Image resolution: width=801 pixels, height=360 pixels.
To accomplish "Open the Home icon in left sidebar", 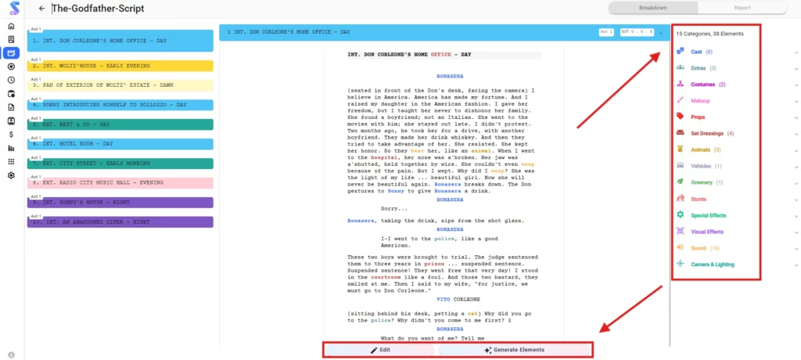I will click(11, 27).
